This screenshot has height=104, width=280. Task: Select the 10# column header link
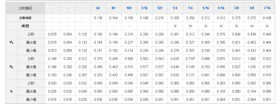(129, 8)
